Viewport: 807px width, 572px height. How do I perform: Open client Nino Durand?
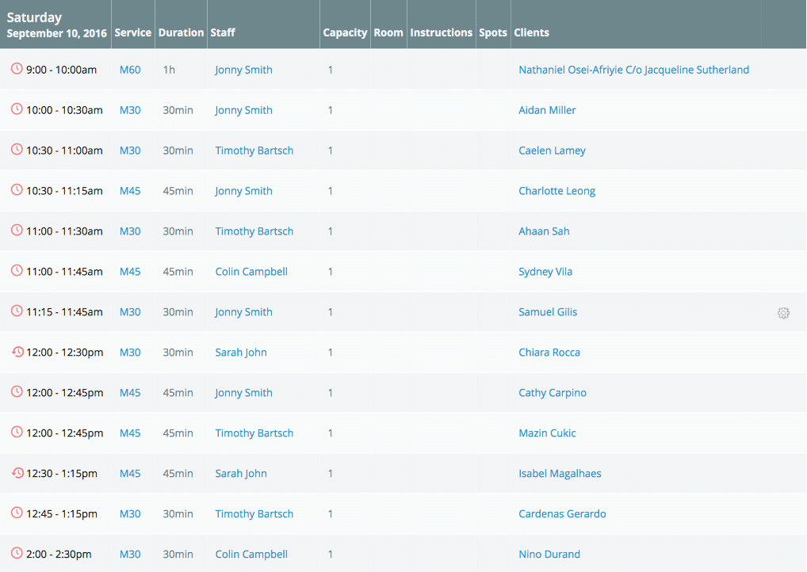click(549, 555)
